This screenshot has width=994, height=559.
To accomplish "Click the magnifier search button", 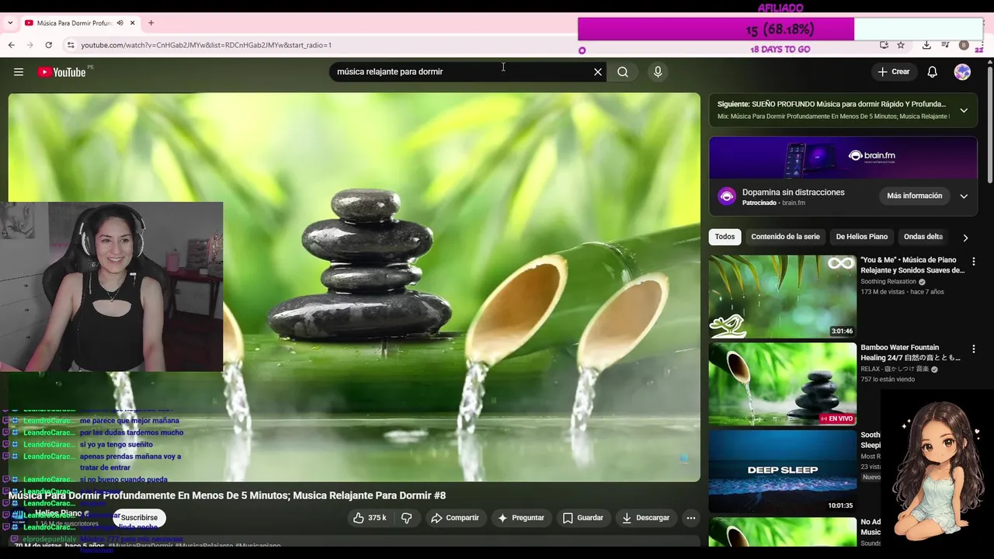I will [x=623, y=72].
